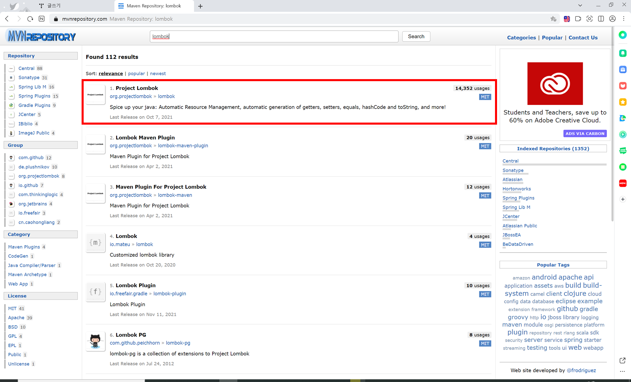Click the red pocket sidebar icon
631x382 pixels.
[623, 86]
